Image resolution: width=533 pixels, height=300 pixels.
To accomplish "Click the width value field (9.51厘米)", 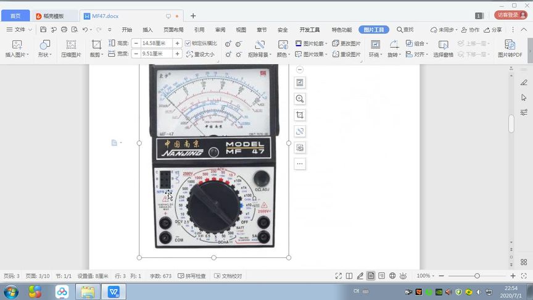I will click(156, 54).
